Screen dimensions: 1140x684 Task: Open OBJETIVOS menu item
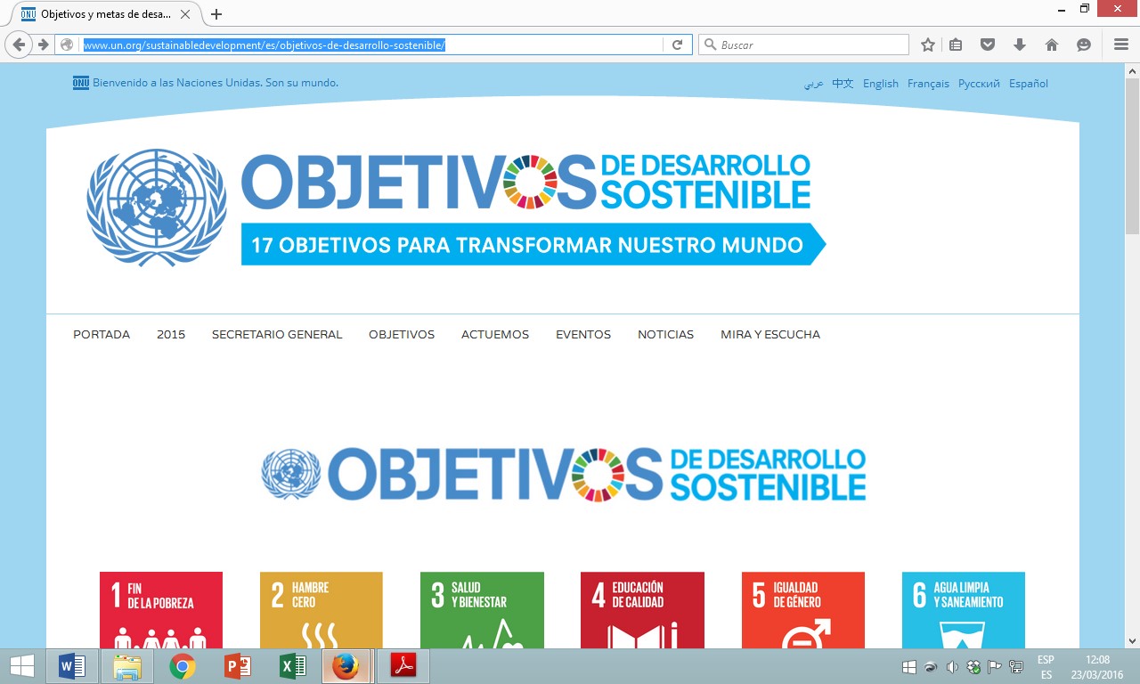coord(402,335)
